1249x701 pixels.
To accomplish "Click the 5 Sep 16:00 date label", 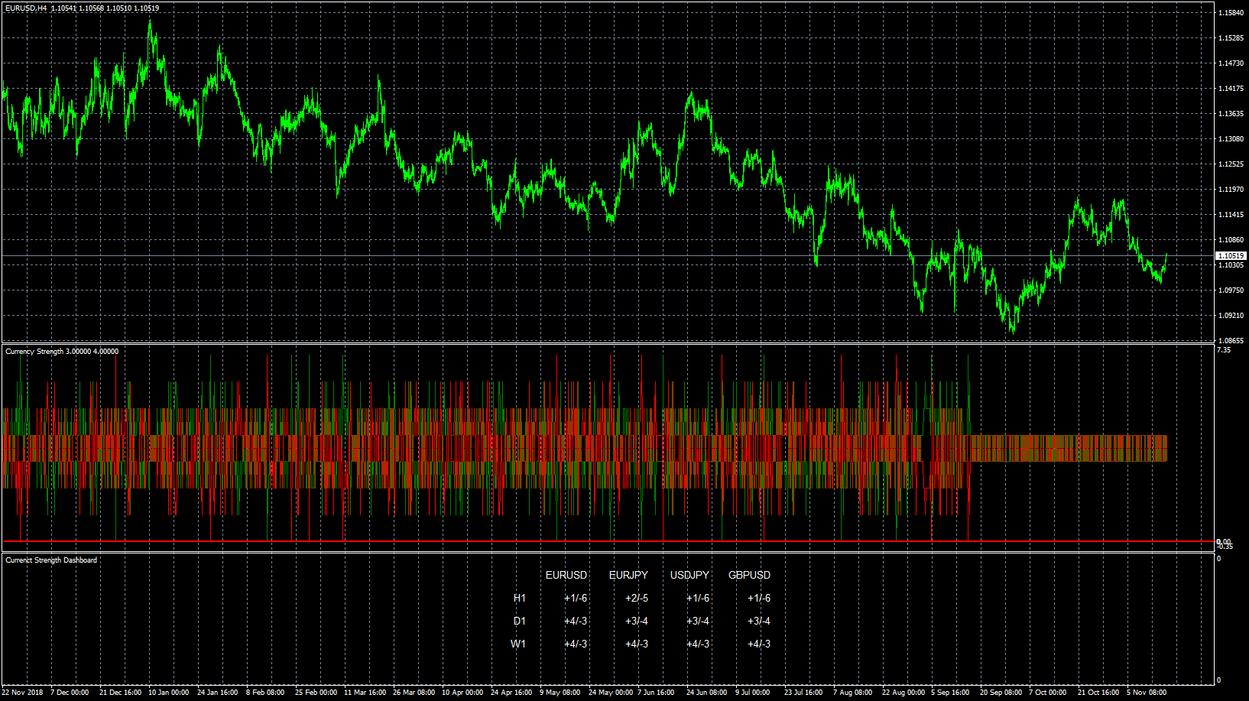I will click(950, 693).
